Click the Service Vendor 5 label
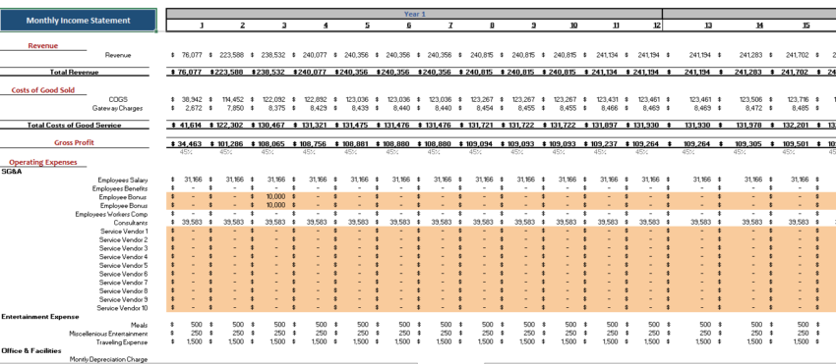 pos(124,265)
